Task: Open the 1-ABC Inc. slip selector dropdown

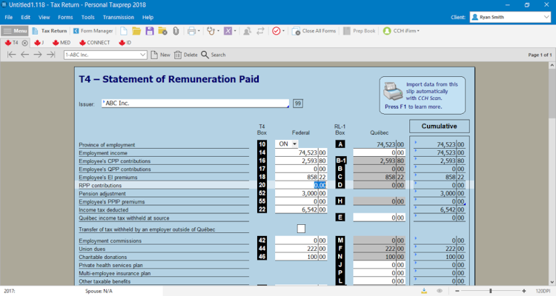Action: pos(142,55)
